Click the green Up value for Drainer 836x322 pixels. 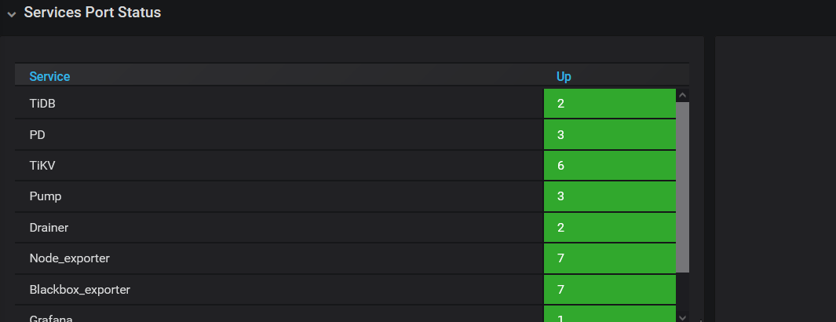click(609, 228)
